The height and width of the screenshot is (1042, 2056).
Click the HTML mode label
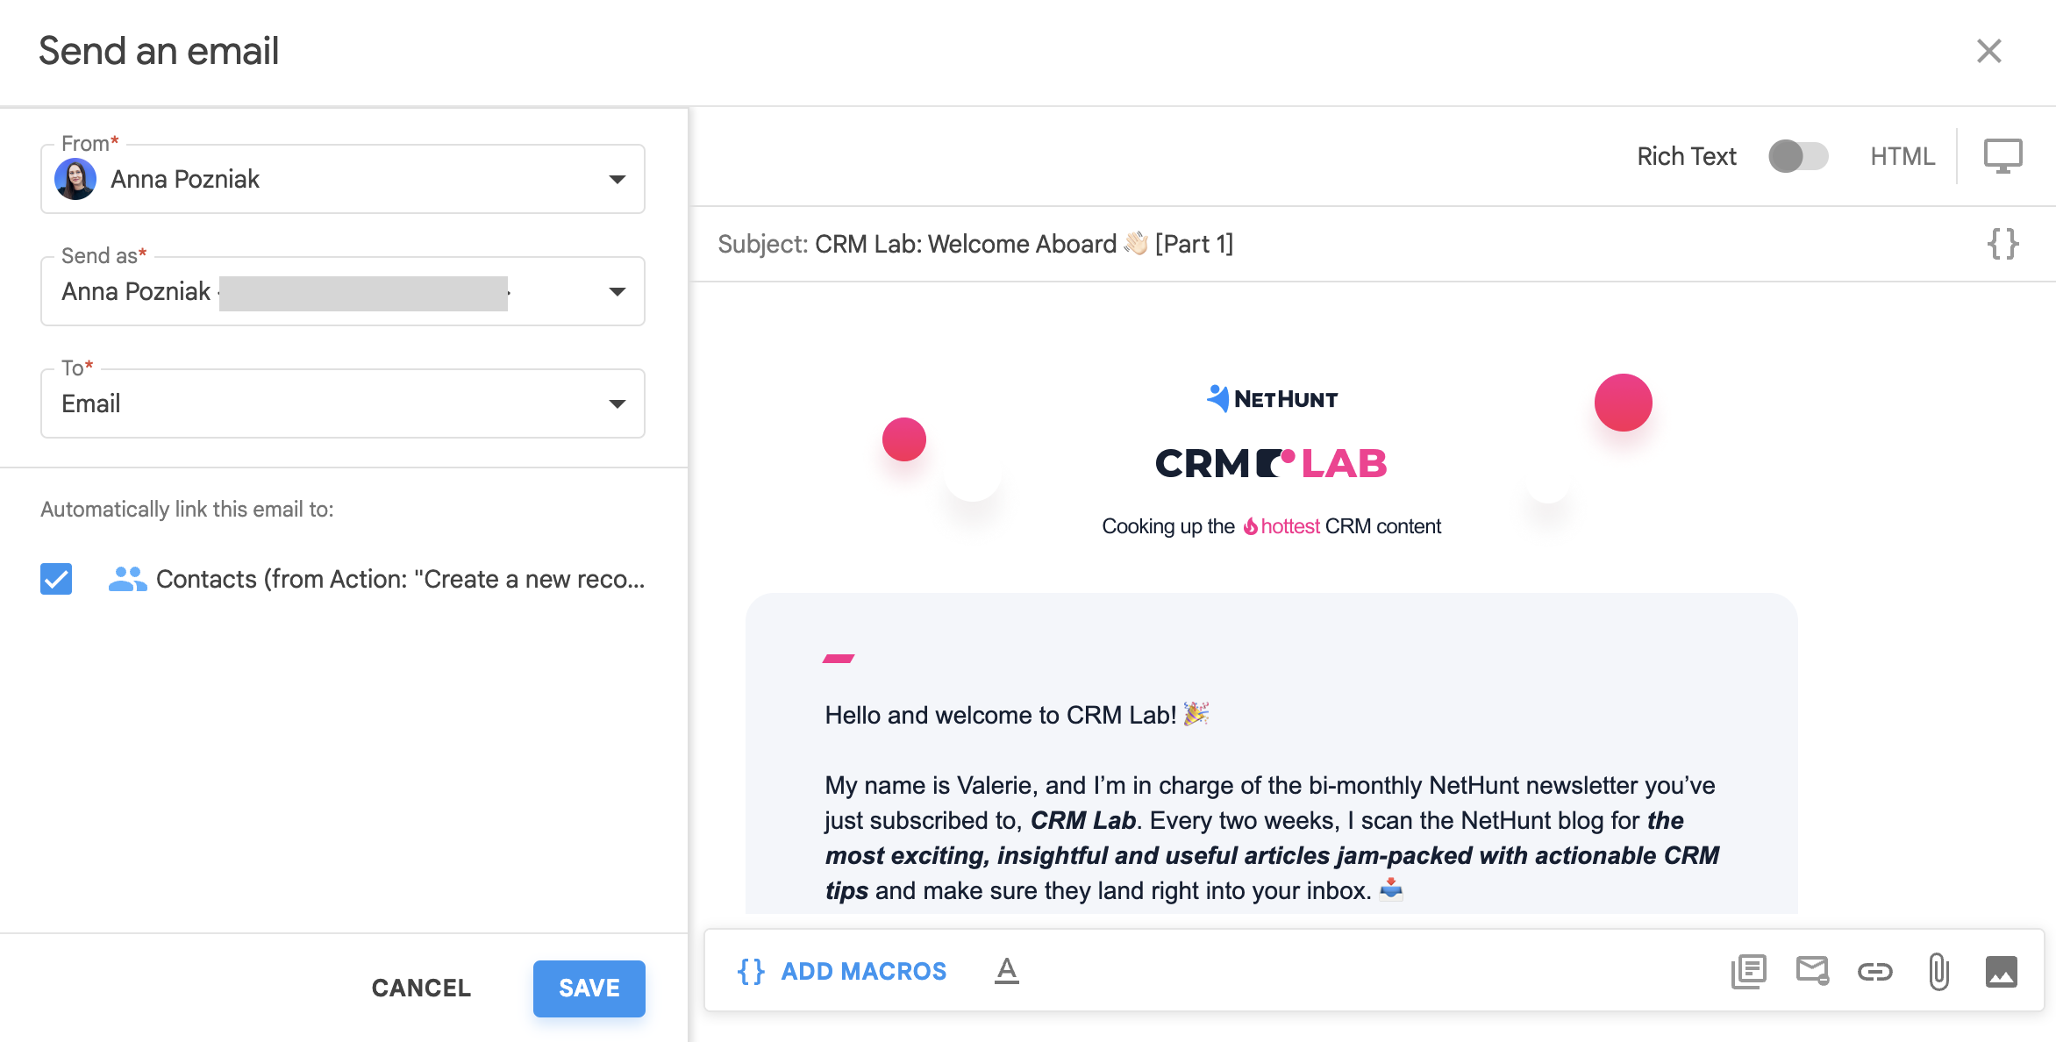tap(1903, 156)
